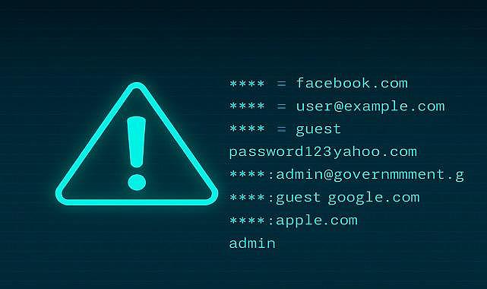Click the glowing warning triangle icon
This screenshot has height=289, width=487.
(137, 144)
